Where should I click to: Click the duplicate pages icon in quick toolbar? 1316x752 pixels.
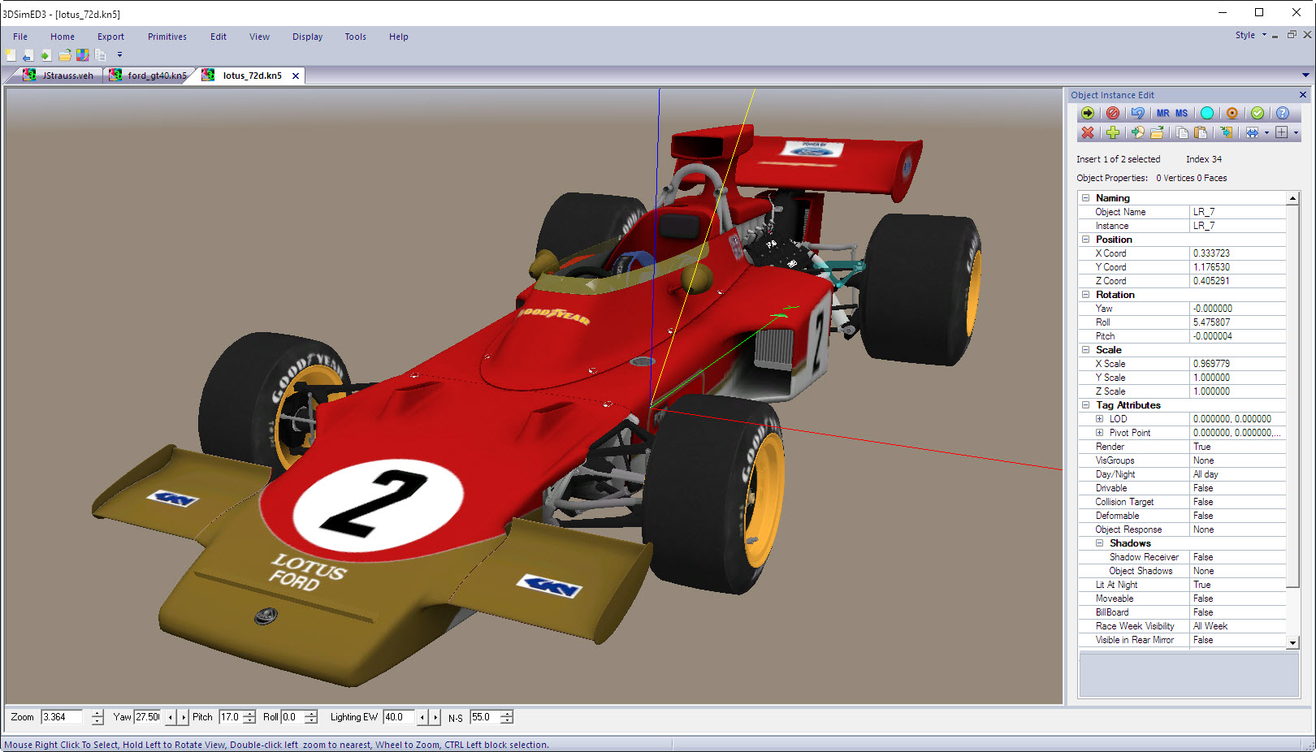(101, 55)
